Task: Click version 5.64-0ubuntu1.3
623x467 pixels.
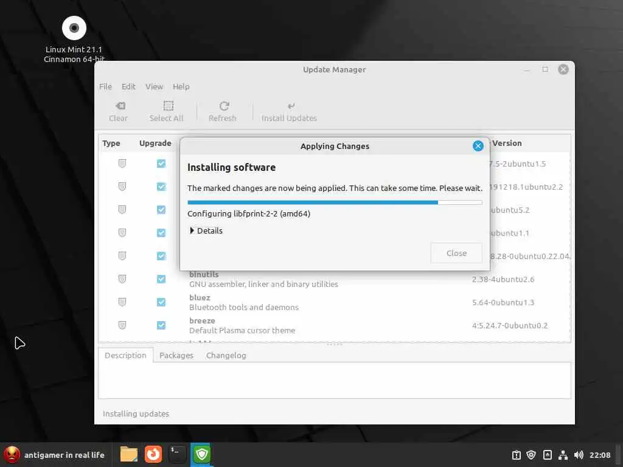Action: 503,302
